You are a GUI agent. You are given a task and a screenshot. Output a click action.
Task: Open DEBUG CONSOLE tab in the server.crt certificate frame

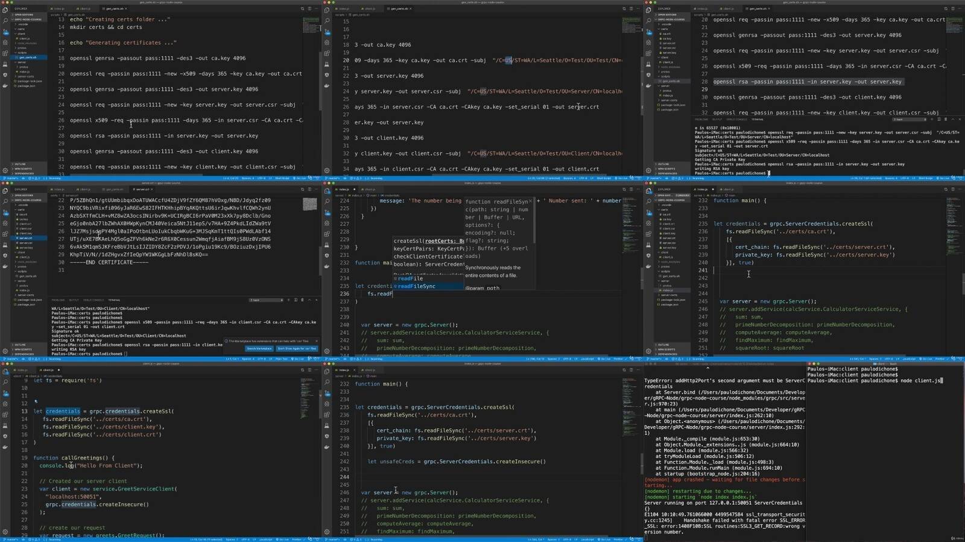pos(93,300)
